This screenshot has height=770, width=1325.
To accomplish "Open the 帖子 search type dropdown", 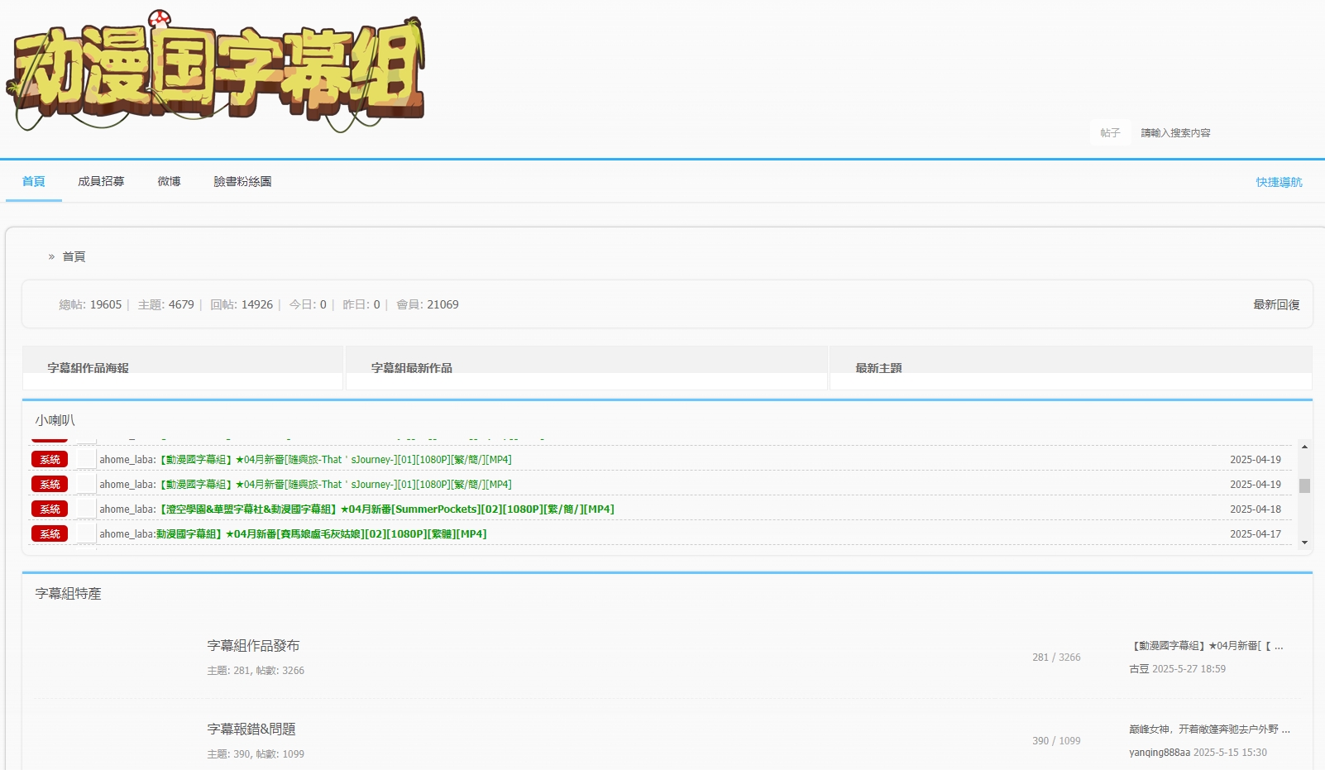I will pos(1110,133).
